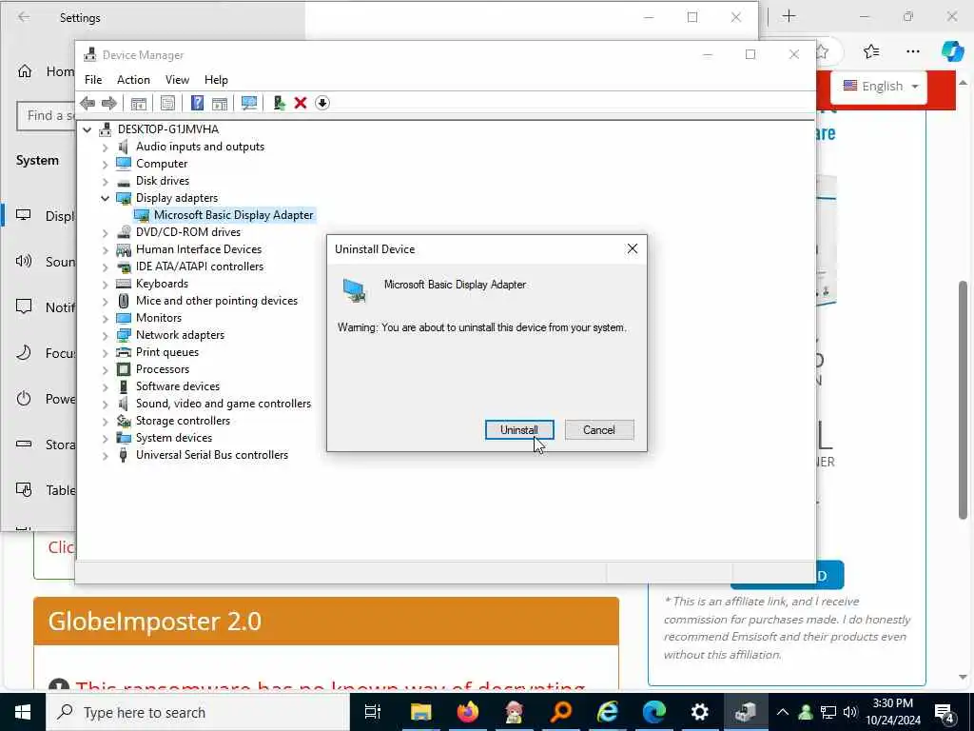
Task: Open the Edge three-dots menu
Action: 912,51
